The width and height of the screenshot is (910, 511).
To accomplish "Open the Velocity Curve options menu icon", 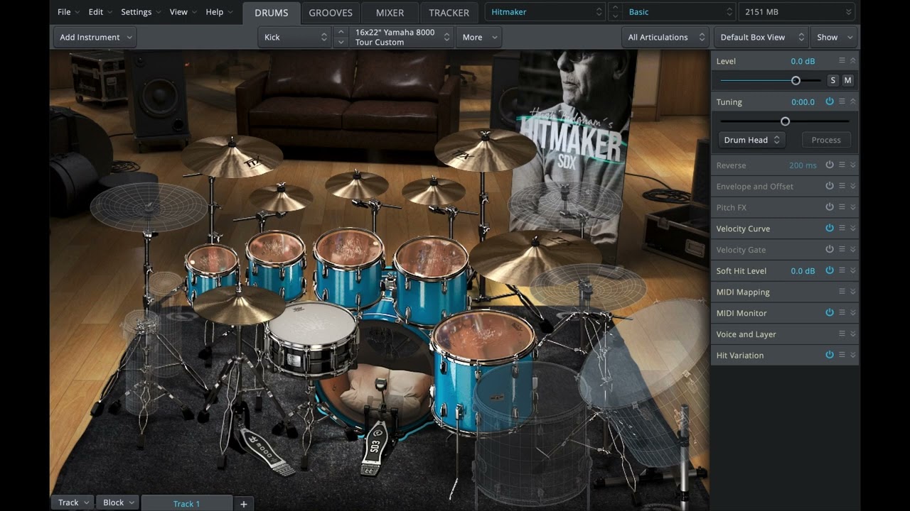I will coord(842,228).
